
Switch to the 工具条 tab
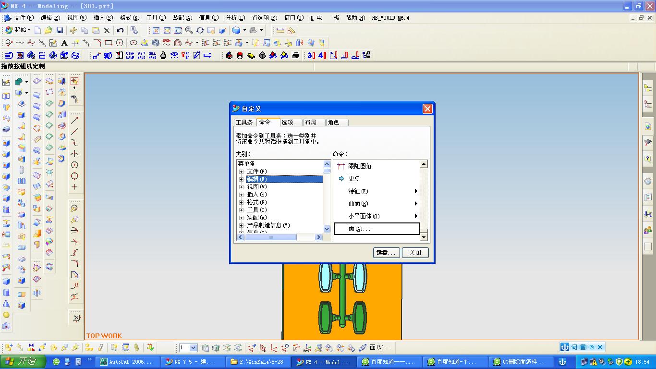coord(244,123)
